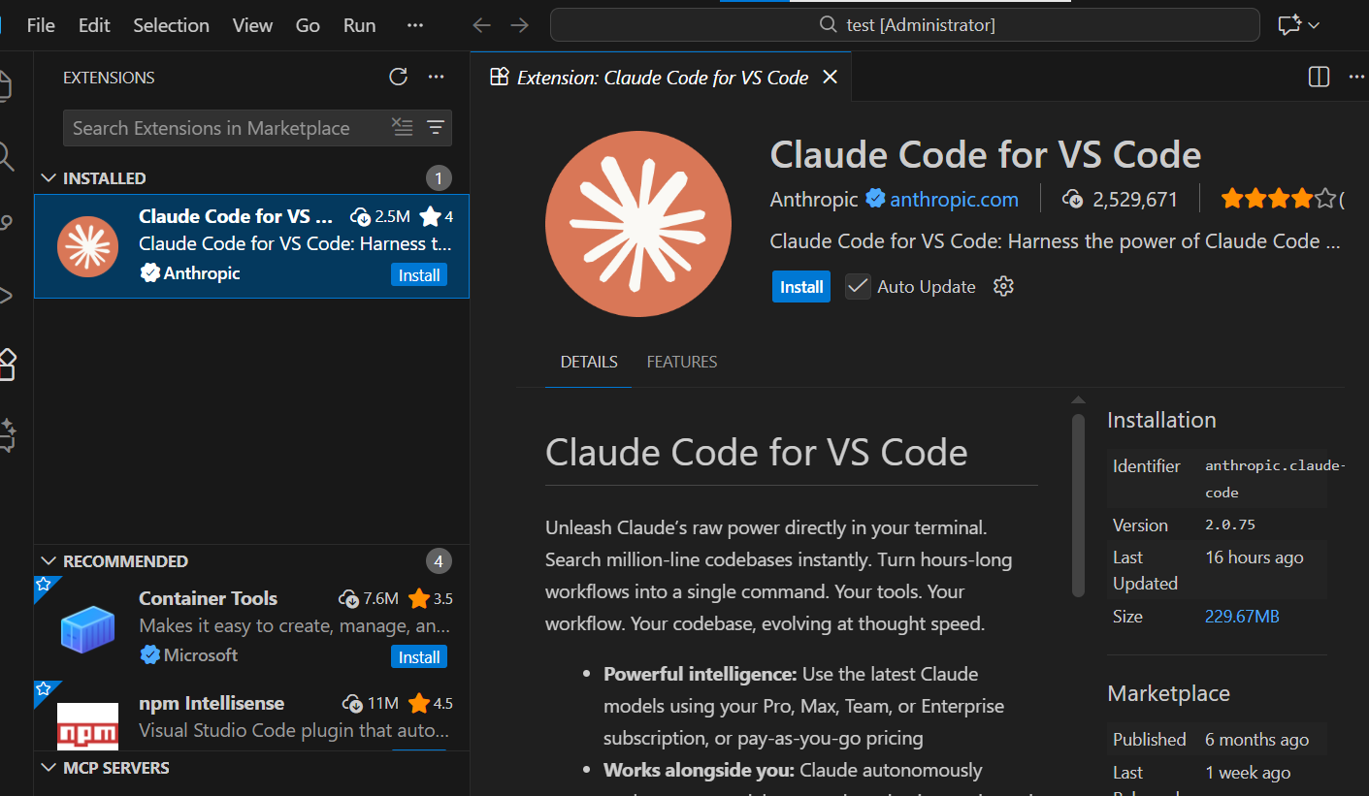Toggle the Auto Update checkbox
The height and width of the screenshot is (796, 1369).
858,286
